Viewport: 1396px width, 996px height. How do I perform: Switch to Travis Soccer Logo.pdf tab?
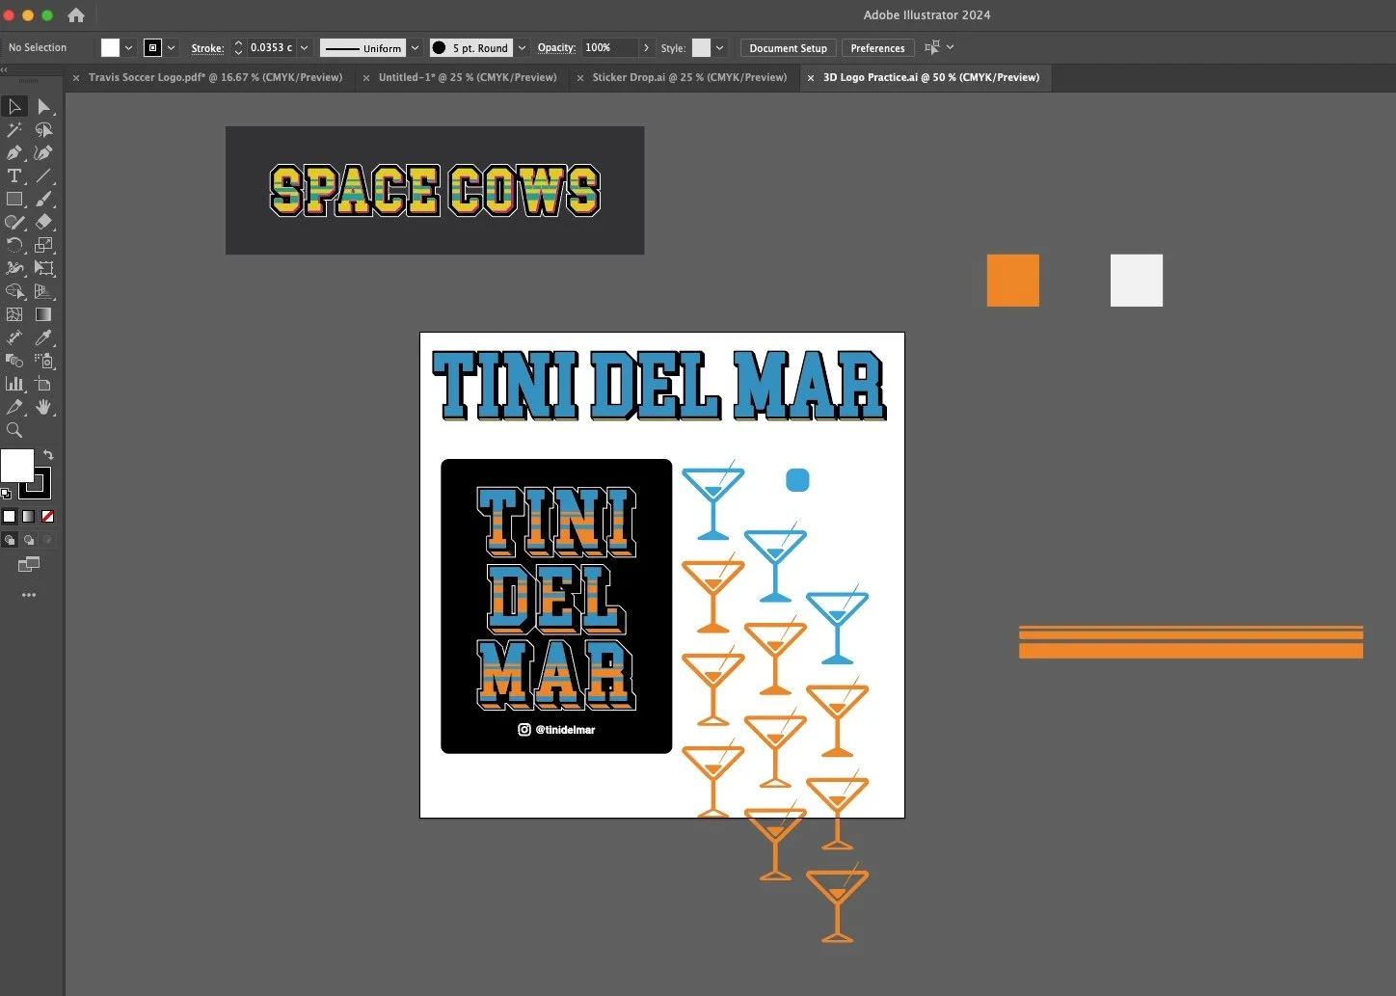(x=215, y=78)
